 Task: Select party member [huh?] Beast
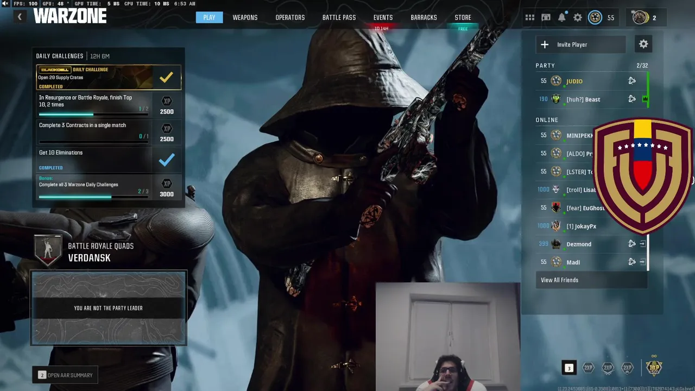coord(592,99)
